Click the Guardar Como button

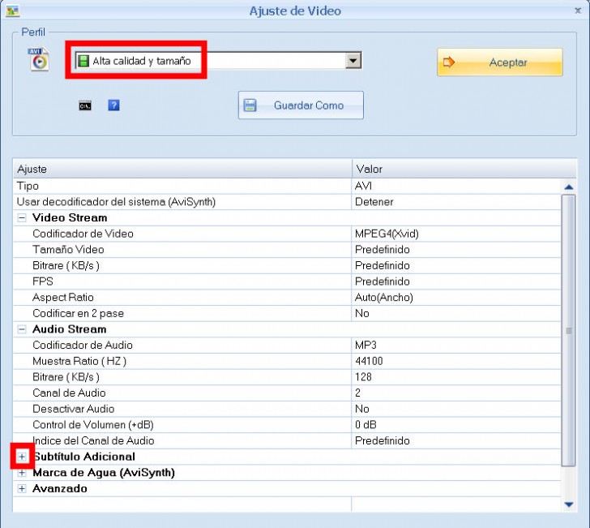(x=301, y=105)
